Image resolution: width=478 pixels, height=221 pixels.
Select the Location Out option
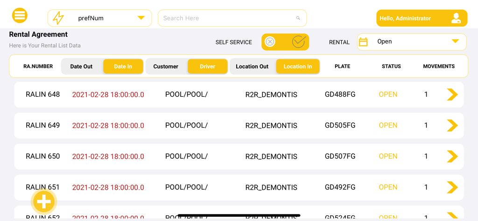pyautogui.click(x=252, y=66)
